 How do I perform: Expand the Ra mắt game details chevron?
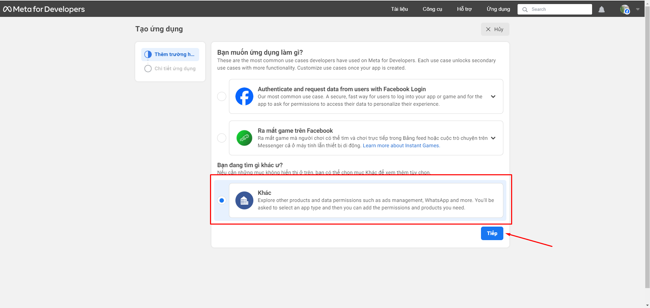pos(493,138)
